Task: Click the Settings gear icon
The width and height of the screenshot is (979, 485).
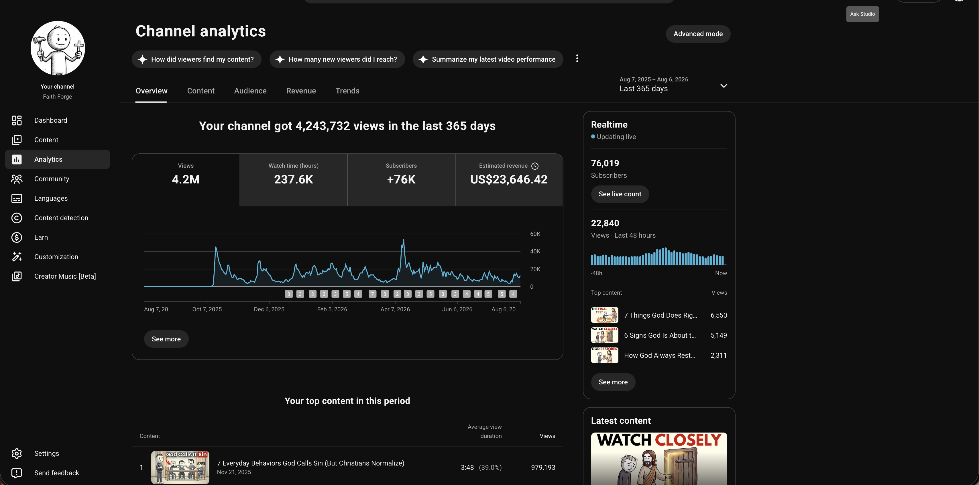Action: 17,453
